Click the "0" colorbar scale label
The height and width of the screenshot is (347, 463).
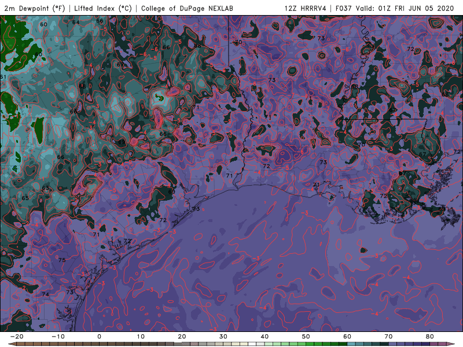pyautogui.click(x=99, y=337)
